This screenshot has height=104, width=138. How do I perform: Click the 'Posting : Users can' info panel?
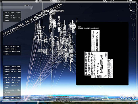coord(12,82)
